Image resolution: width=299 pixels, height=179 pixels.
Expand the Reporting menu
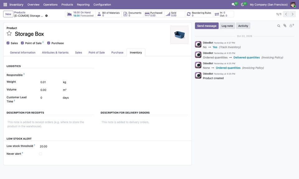pyautogui.click(x=83, y=5)
